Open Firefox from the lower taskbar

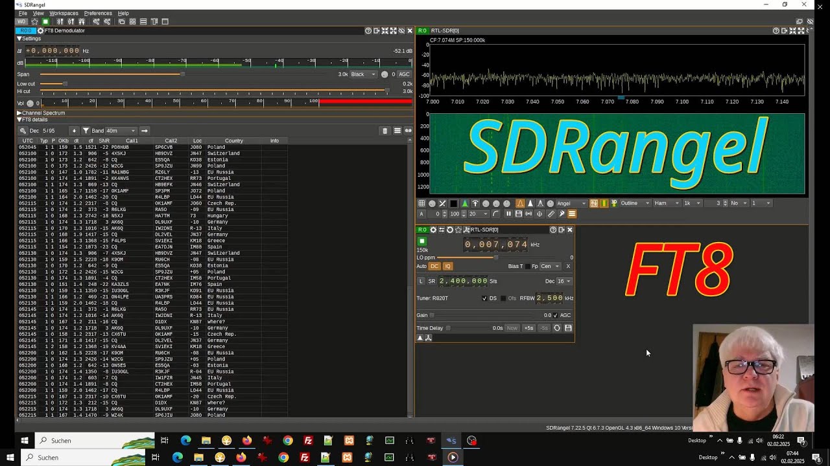[x=241, y=458]
